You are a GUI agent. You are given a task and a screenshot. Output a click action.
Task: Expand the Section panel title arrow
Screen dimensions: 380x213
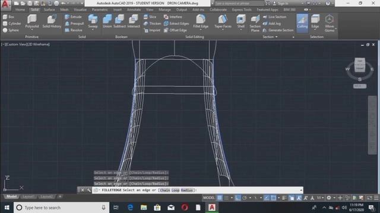277,37
